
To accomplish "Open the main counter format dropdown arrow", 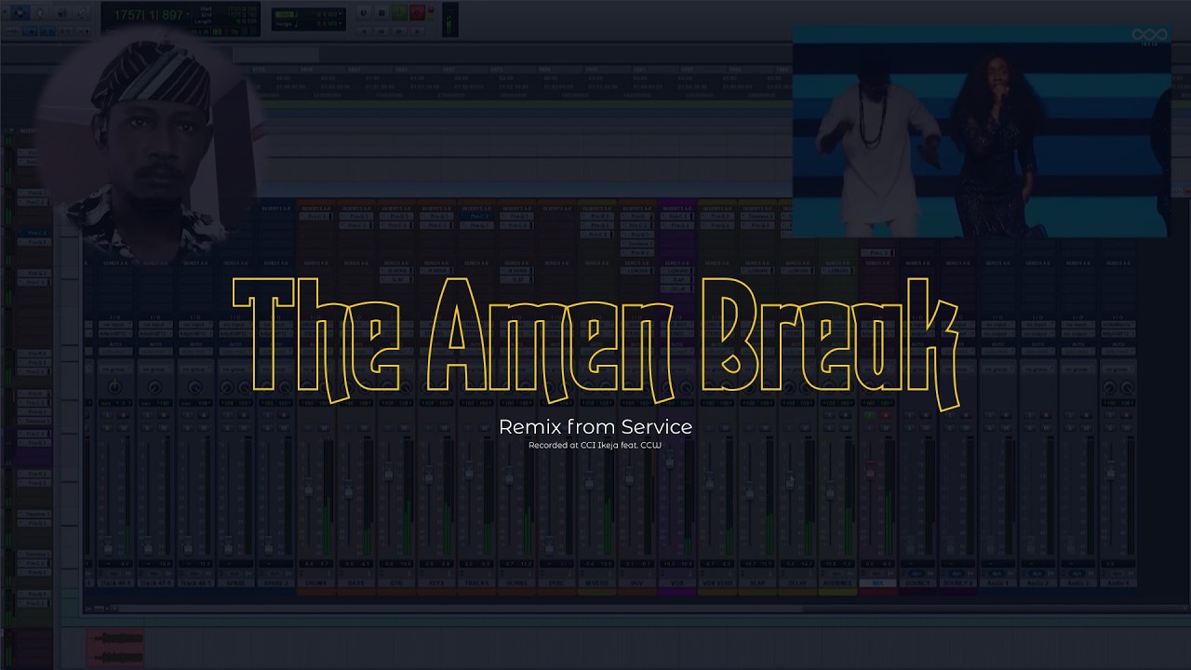I will coord(188,13).
